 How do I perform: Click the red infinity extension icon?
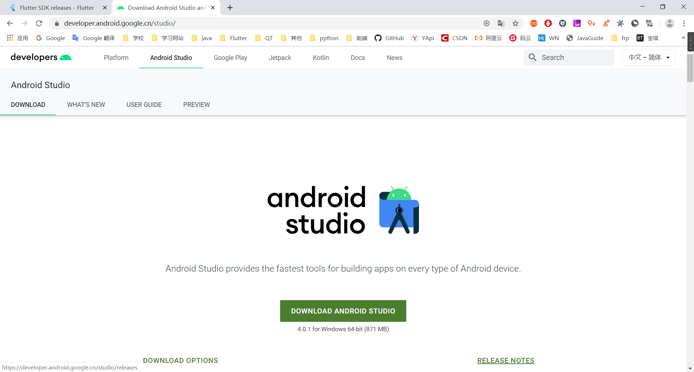tap(534, 23)
